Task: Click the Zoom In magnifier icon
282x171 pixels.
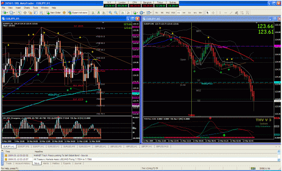Action: (110, 13)
